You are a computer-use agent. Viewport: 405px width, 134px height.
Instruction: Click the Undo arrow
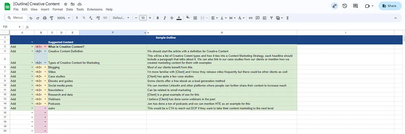[31, 18]
